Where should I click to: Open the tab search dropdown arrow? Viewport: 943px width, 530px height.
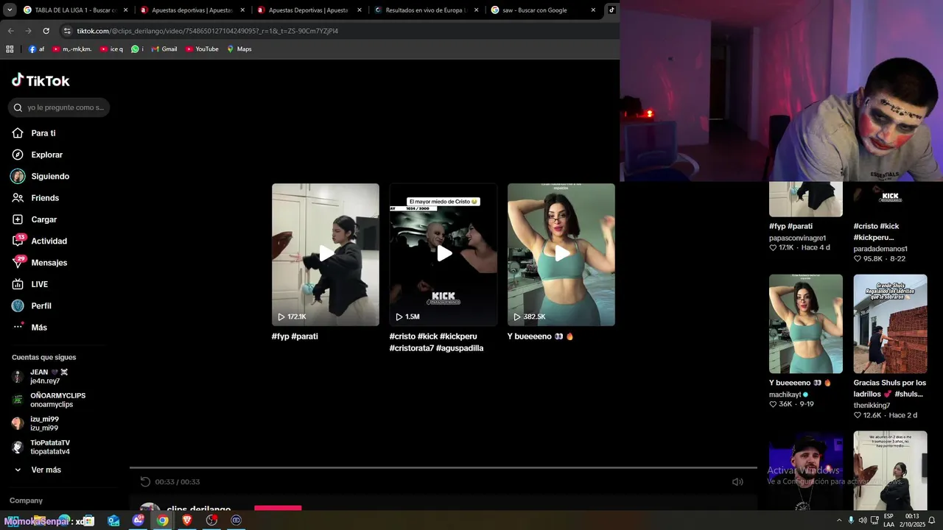pos(10,10)
